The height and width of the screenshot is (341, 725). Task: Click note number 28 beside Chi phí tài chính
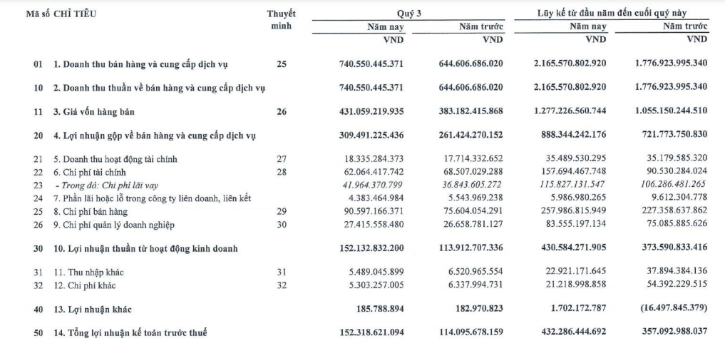(x=281, y=172)
